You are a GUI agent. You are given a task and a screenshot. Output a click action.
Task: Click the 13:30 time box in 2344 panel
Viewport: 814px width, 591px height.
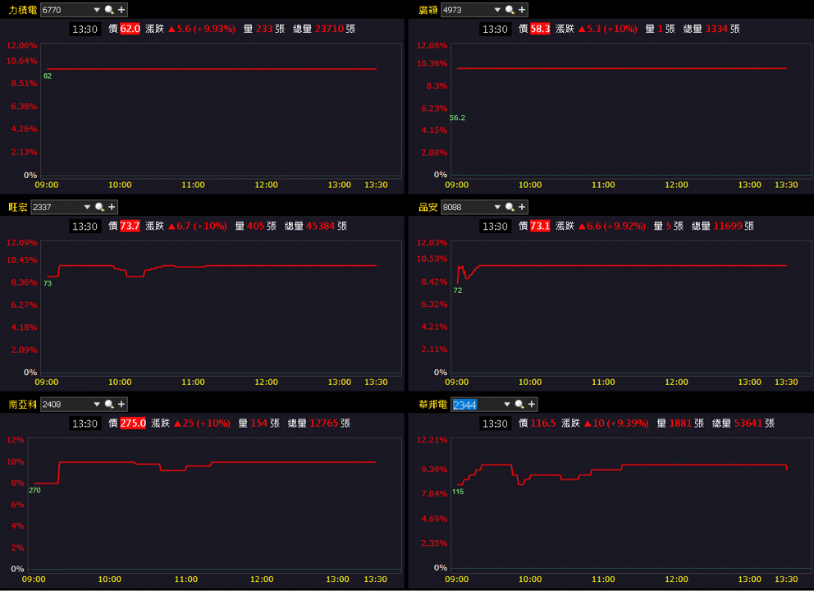(496, 424)
